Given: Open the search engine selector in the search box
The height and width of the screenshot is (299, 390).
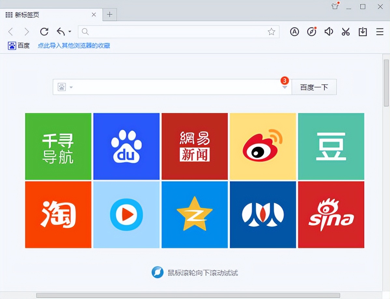Looking at the screenshot, I should coord(65,87).
